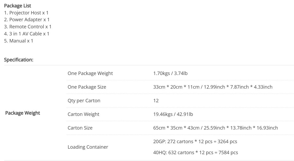Image resolution: width=294 pixels, height=161 pixels.
Task: Select the 19.46kgs / 42.91lb value
Action: click(173, 114)
